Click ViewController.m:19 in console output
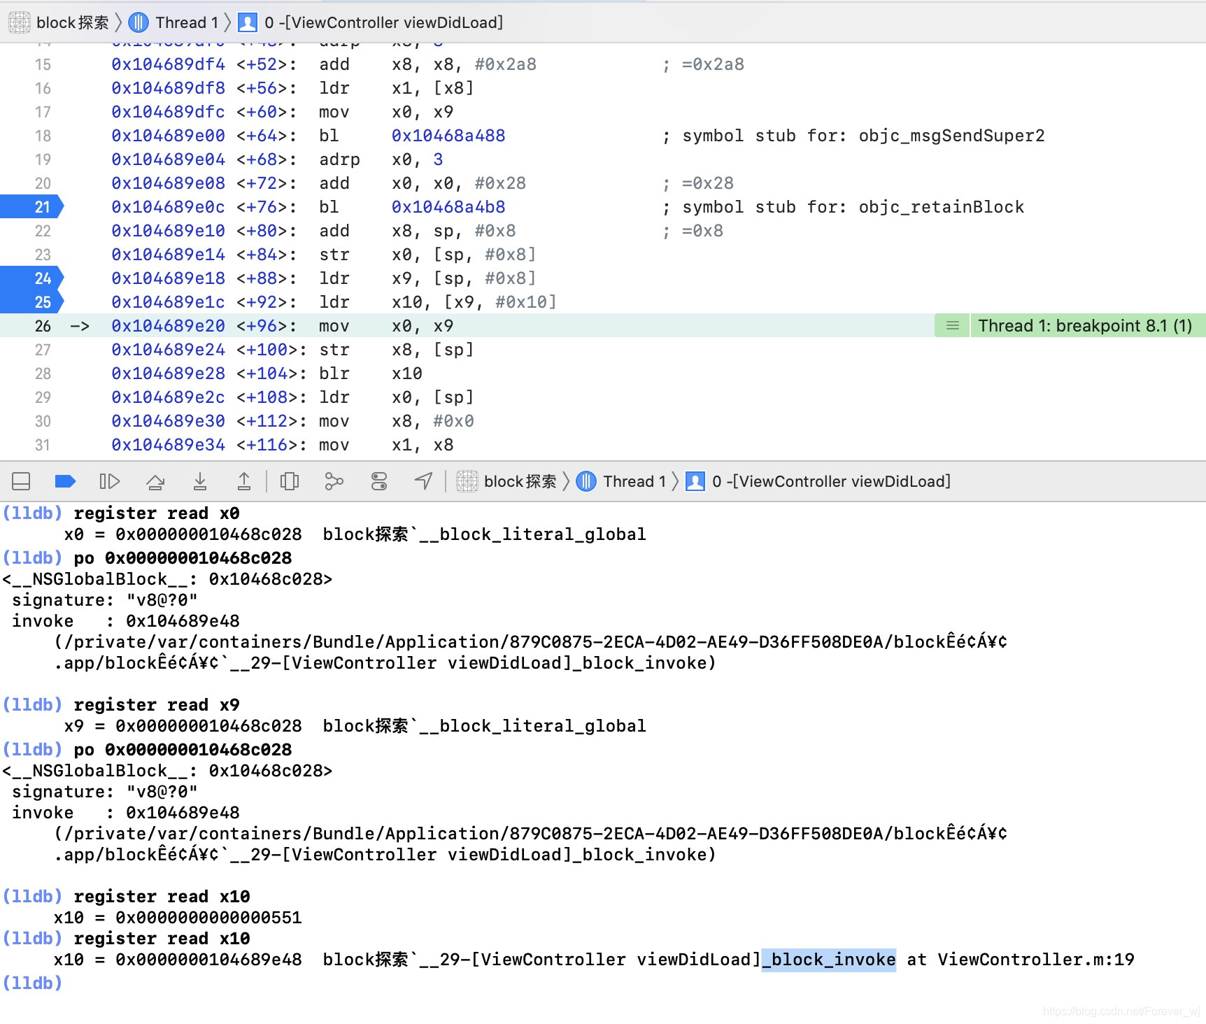1206x1024 pixels. point(1036,960)
